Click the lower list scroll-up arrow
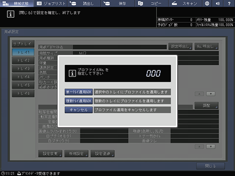The width and height of the screenshot is (235, 176). point(199,147)
